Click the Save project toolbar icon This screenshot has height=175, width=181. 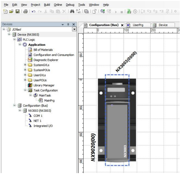click(x=18, y=11)
